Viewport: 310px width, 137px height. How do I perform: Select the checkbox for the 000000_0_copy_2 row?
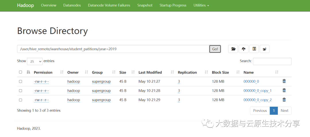coord(20,100)
